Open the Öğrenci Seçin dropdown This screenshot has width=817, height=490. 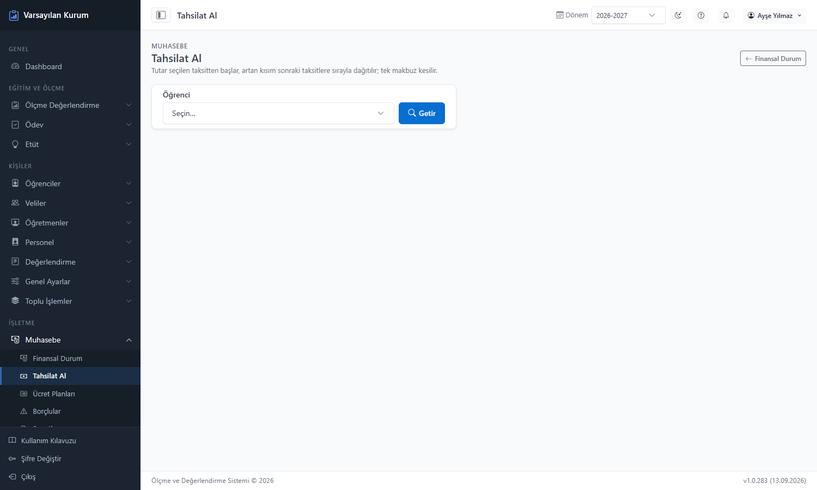278,113
